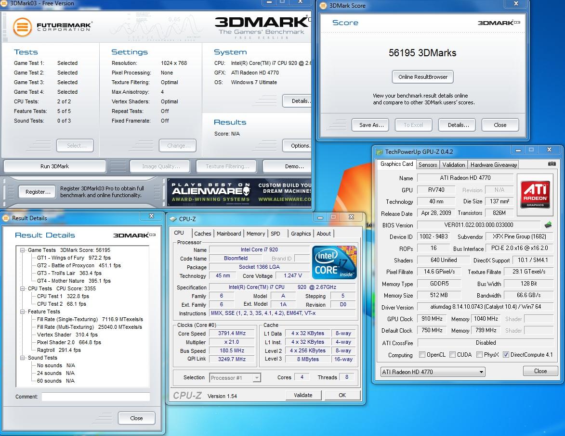Image resolution: width=565 pixels, height=436 pixels.
Task: Switch to the Caches tab in CPU-Z
Action: [x=202, y=234]
